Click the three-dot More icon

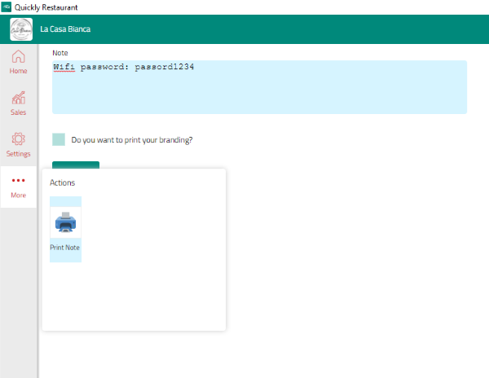18,181
